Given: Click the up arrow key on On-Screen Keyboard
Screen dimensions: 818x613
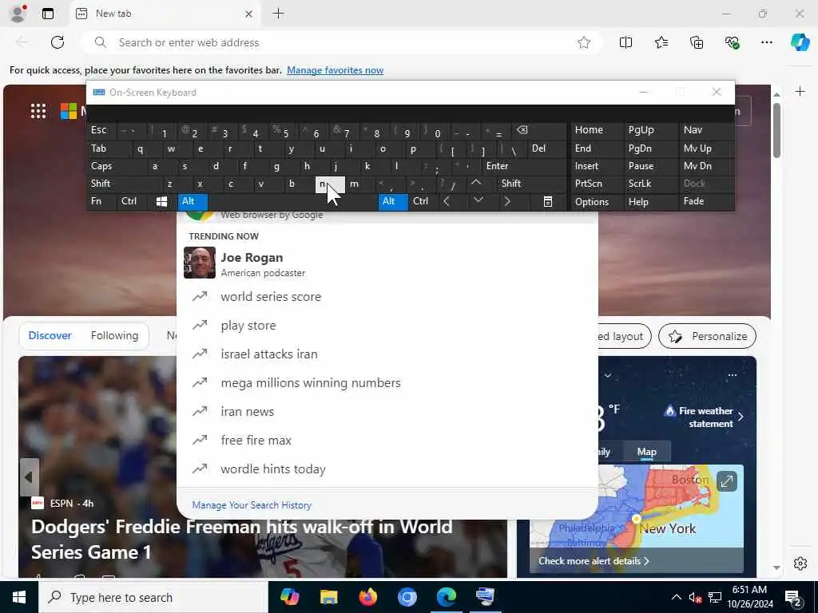Looking at the screenshot, I should tap(476, 184).
